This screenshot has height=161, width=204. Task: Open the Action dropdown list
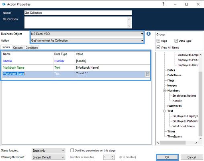click(x=87, y=41)
